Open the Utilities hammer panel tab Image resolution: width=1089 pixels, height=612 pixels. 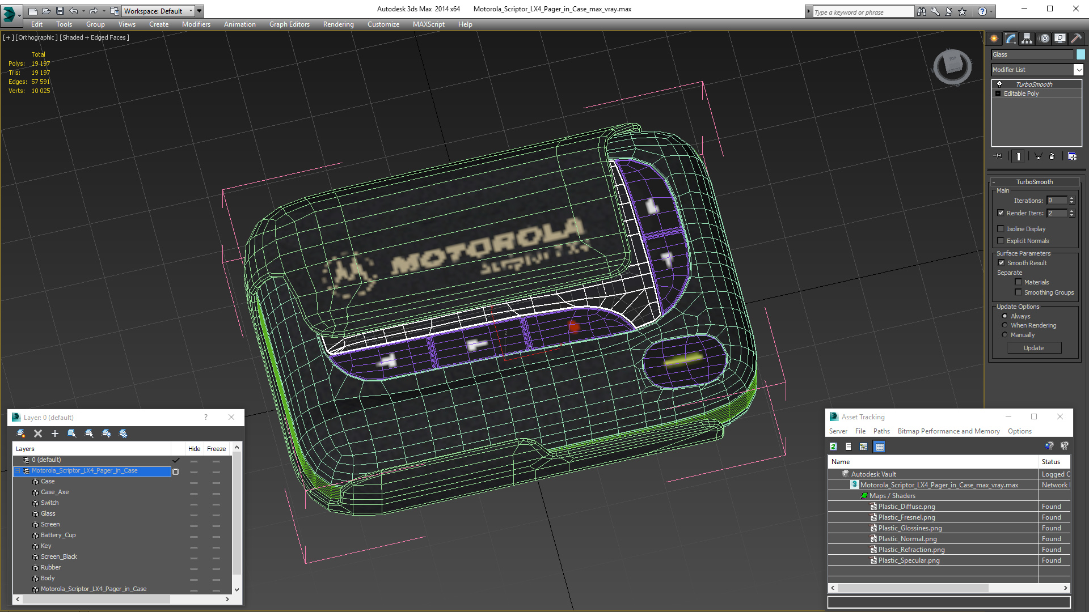pyautogui.click(x=1076, y=39)
